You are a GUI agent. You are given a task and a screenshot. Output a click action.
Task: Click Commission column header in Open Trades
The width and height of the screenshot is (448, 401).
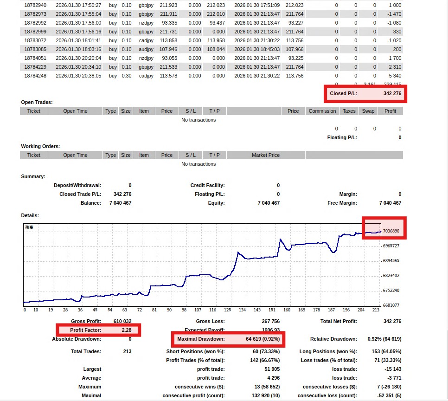[x=322, y=111]
